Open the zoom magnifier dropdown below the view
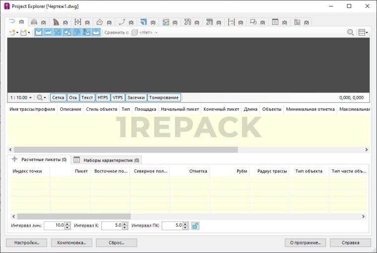The height and width of the screenshot is (253, 377). [41, 98]
